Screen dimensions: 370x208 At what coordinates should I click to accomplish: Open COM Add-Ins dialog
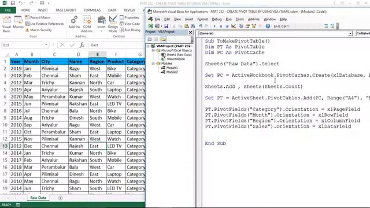[x=87, y=24]
